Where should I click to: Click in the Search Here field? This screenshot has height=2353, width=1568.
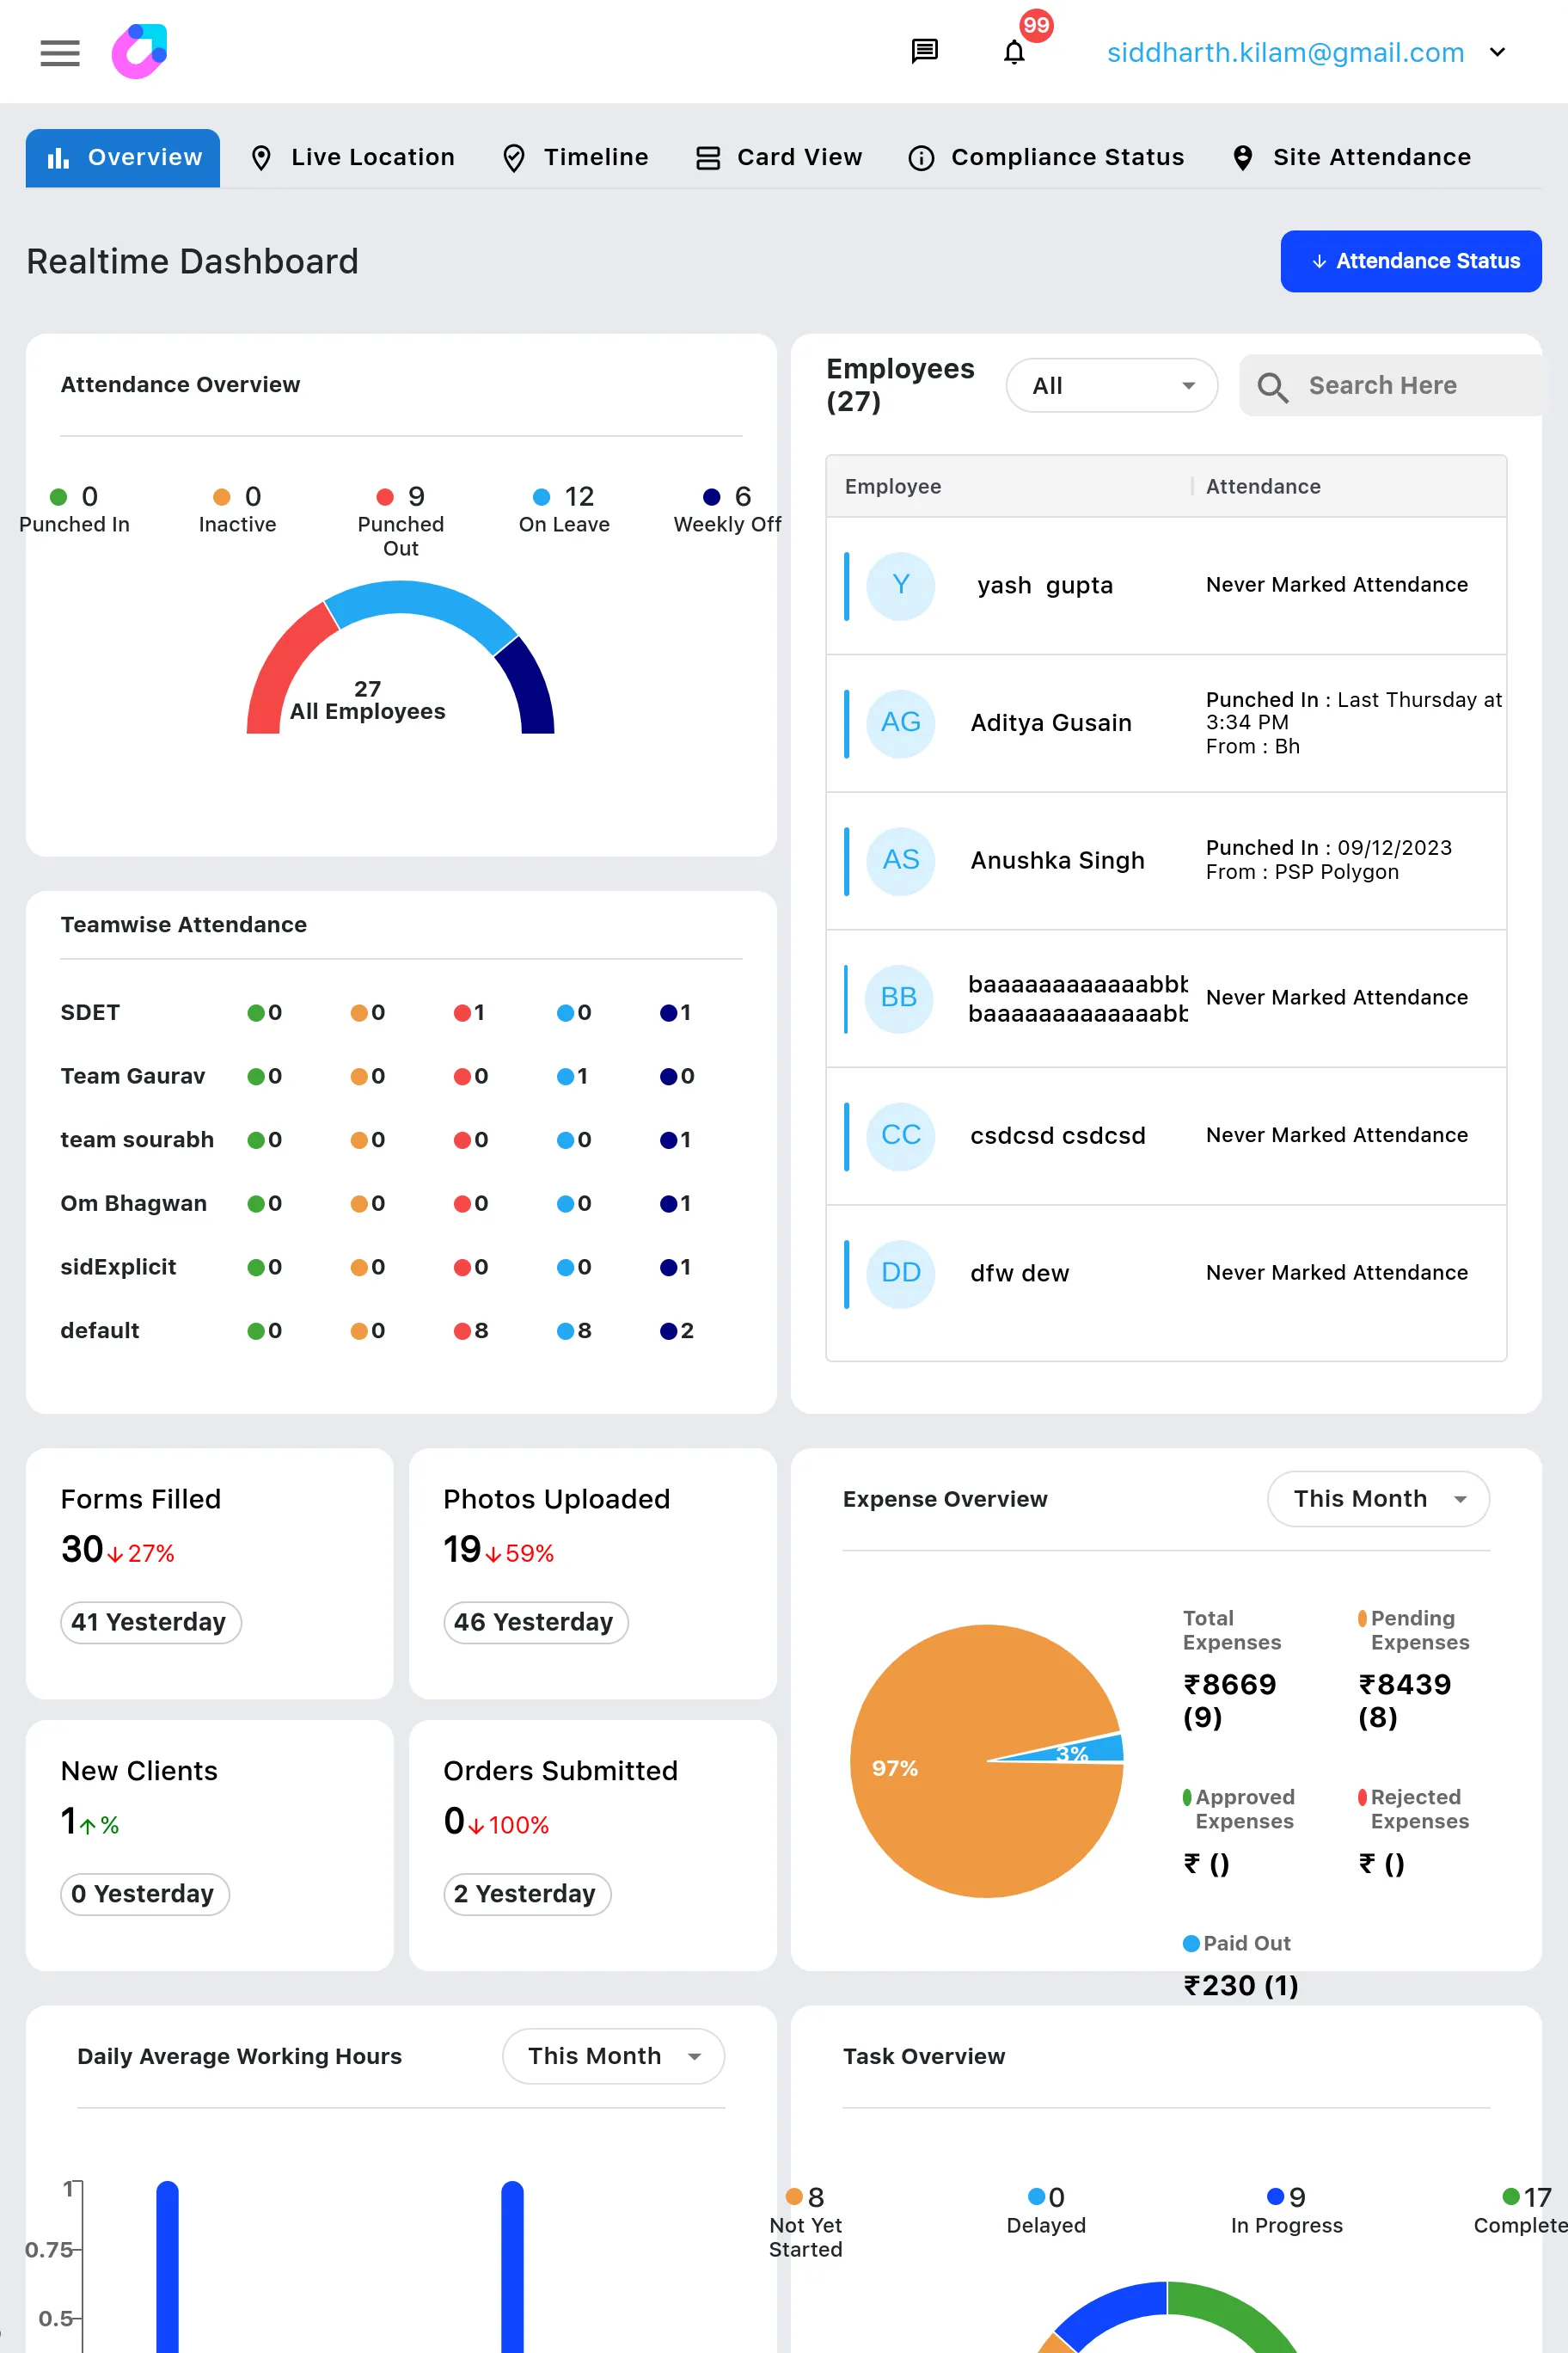(x=1390, y=385)
